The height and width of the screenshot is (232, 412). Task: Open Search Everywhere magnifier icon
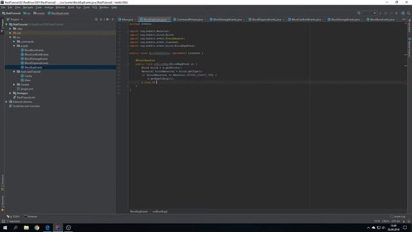(409, 13)
